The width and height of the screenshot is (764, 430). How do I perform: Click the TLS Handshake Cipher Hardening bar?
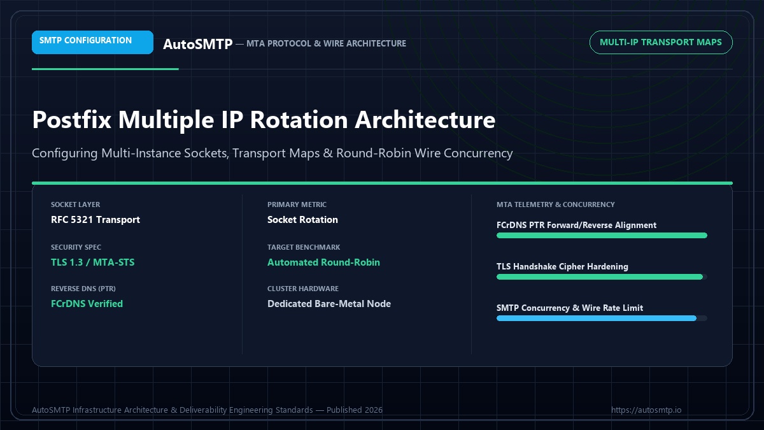[x=602, y=277]
